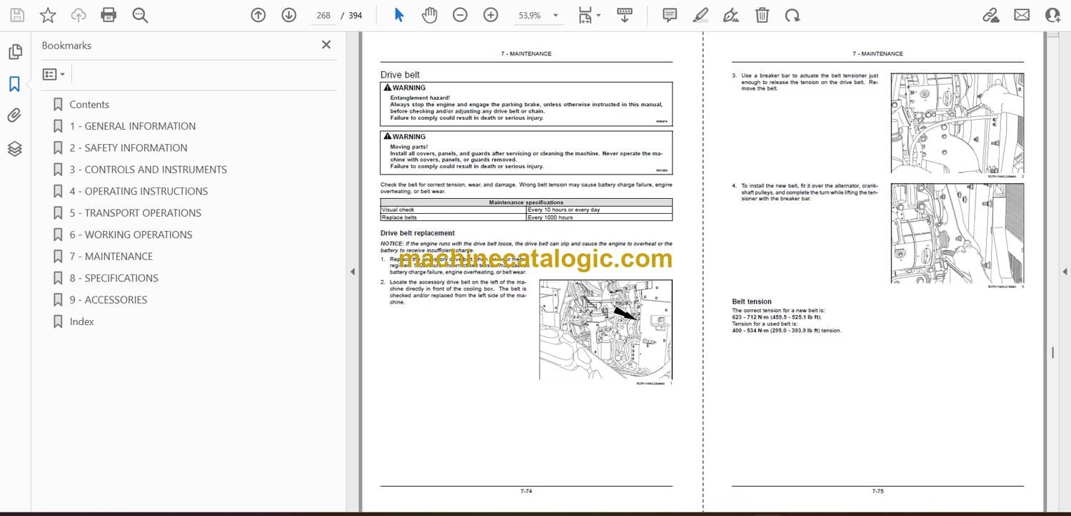Image resolution: width=1071 pixels, height=516 pixels.
Task: Click the page footer number 7-74
Action: (526, 491)
